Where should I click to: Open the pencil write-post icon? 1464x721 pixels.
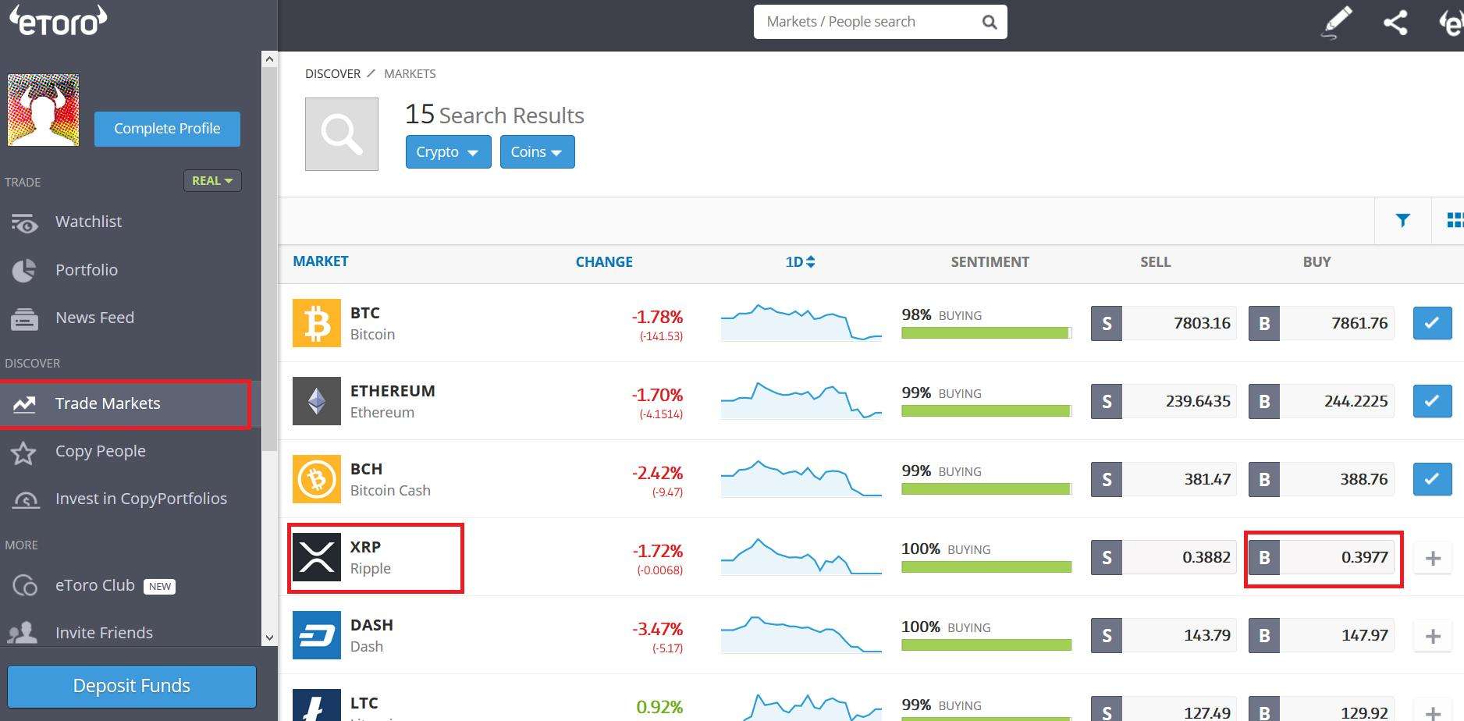click(x=1337, y=22)
